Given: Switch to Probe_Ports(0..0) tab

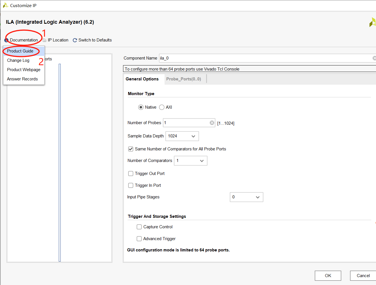Looking at the screenshot, I should click(184, 79).
